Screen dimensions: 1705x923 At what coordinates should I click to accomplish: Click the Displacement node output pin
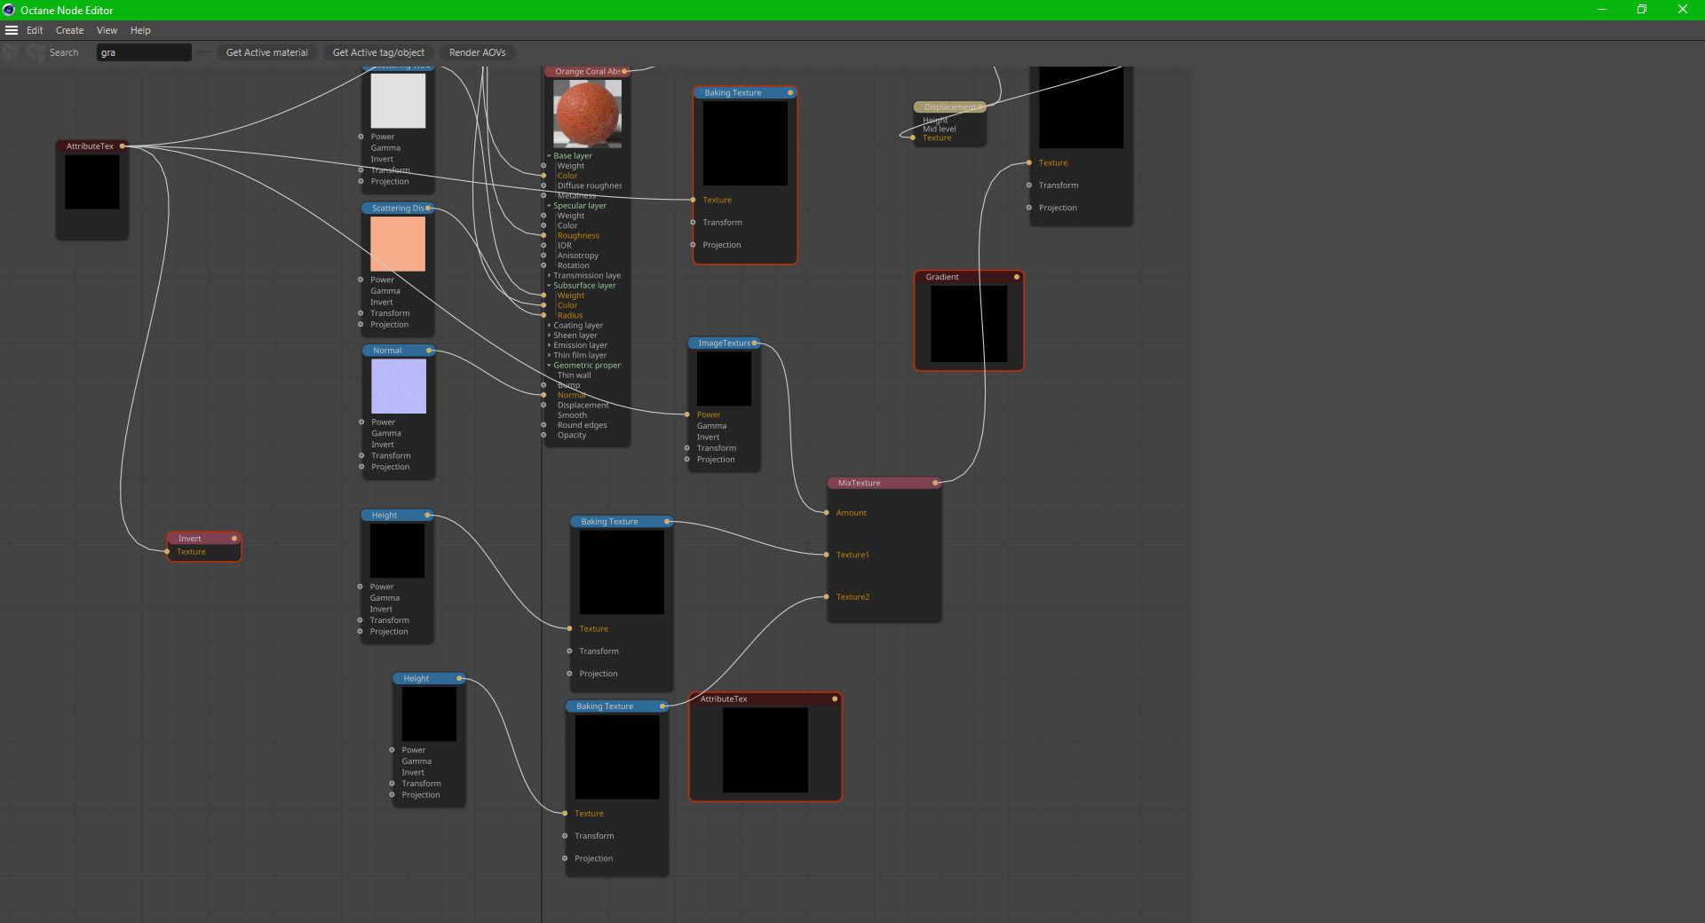[980, 107]
